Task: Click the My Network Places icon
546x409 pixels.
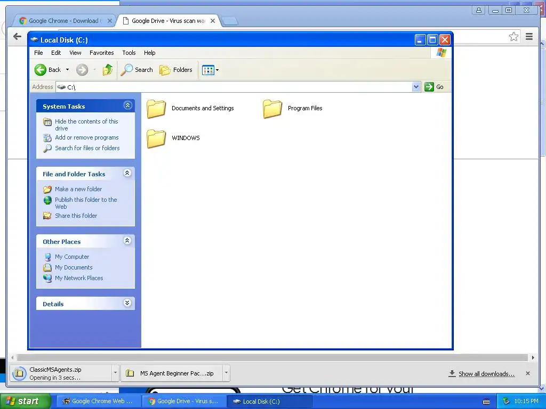Action: [47, 278]
